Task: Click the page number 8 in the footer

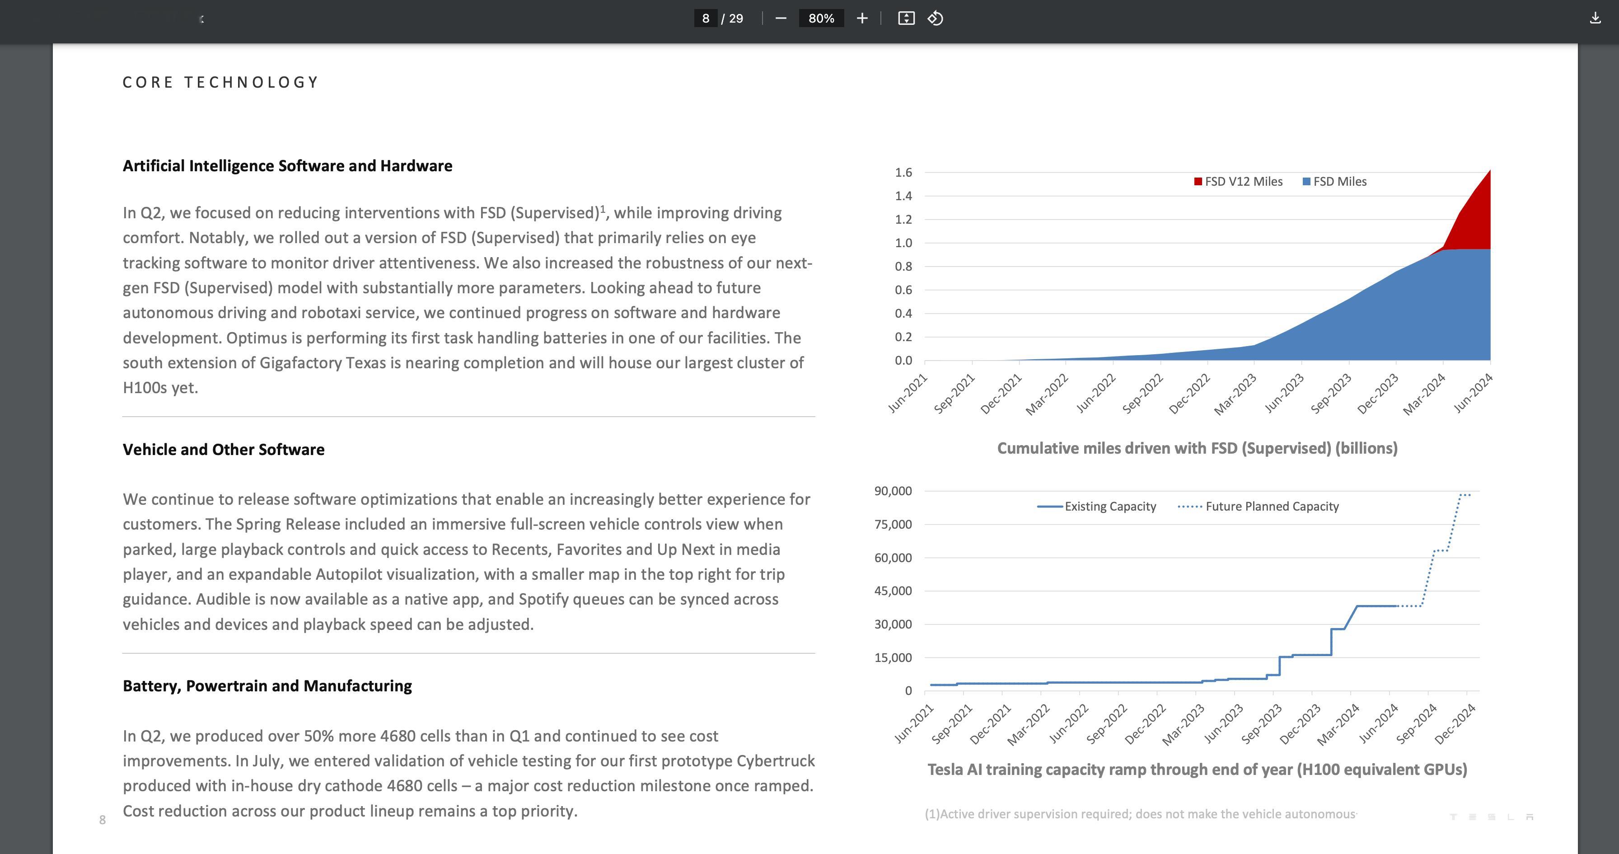Action: coord(103,819)
